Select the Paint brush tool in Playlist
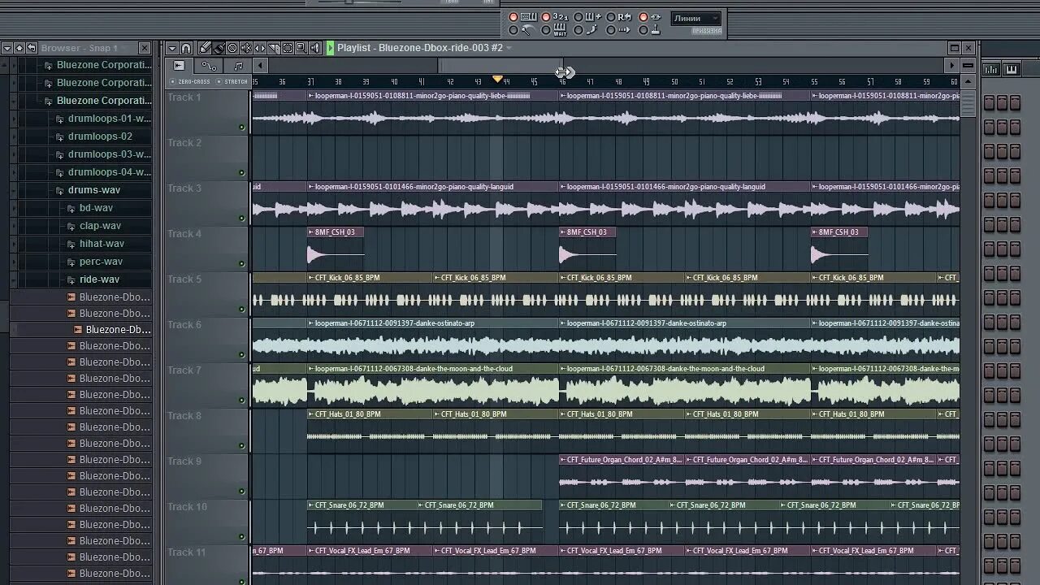The image size is (1040, 585). [219, 48]
